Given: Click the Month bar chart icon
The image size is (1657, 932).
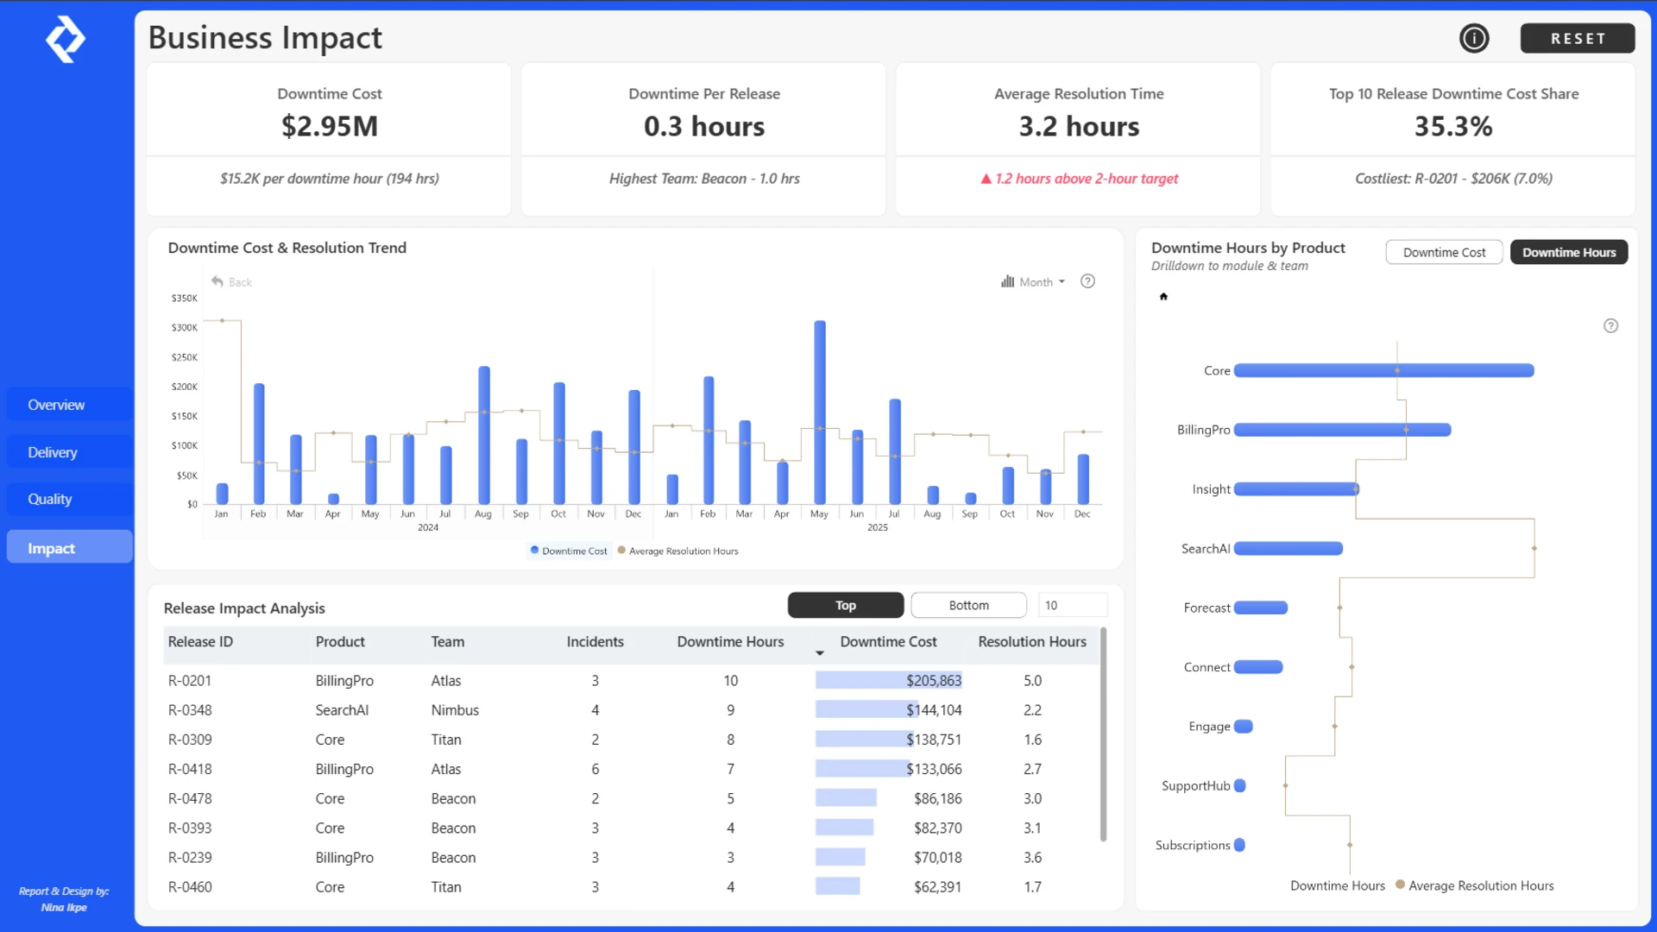Looking at the screenshot, I should (1007, 281).
